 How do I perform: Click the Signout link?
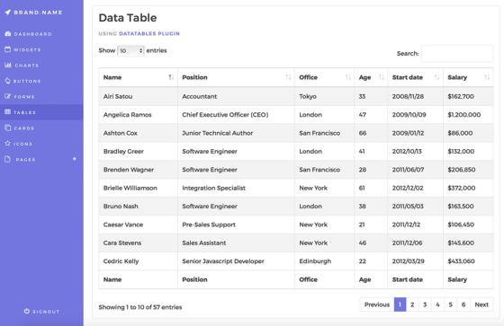coord(41,312)
